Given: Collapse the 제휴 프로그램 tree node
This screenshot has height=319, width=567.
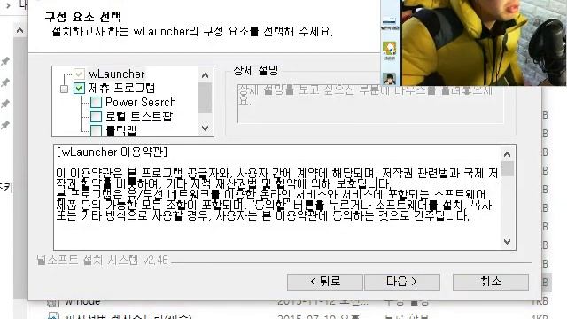Looking at the screenshot, I should click(x=64, y=89).
